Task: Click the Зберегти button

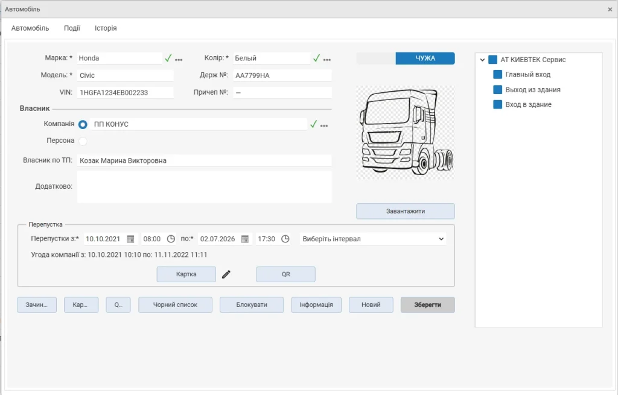Action: click(x=428, y=305)
